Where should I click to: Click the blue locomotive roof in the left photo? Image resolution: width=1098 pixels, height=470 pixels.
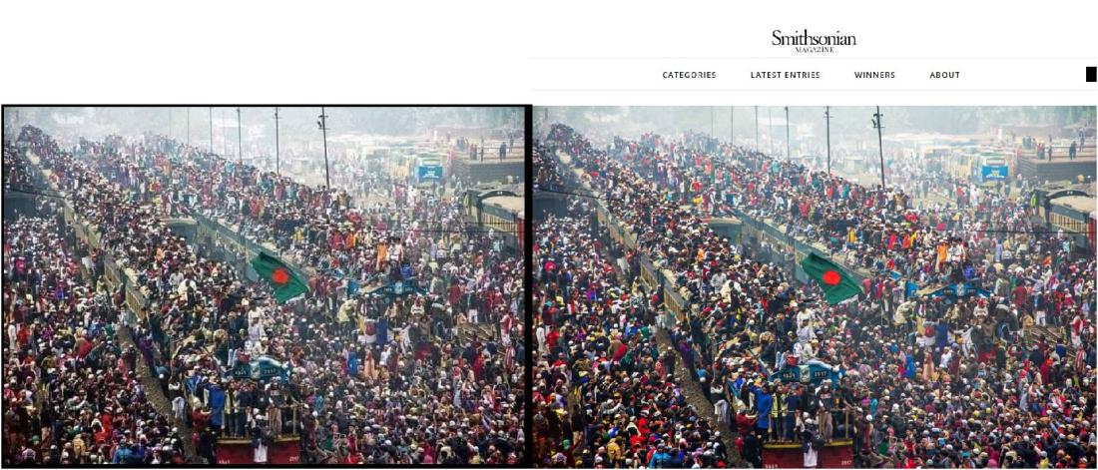tap(261, 369)
